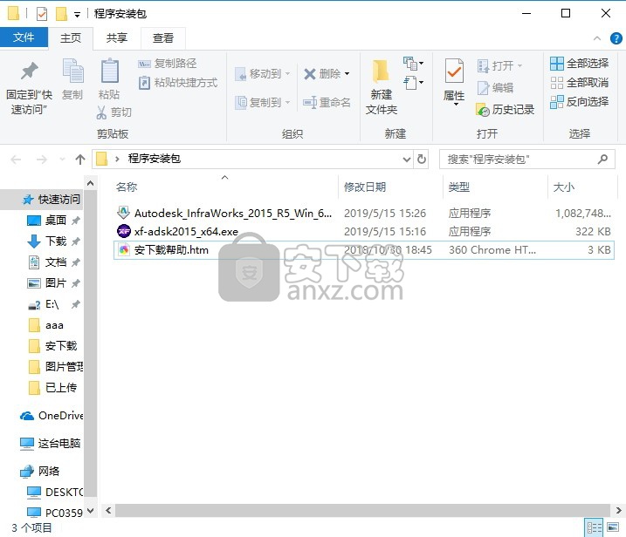Select Copy path (复制路径)
This screenshot has height=537, width=626.
point(168,64)
